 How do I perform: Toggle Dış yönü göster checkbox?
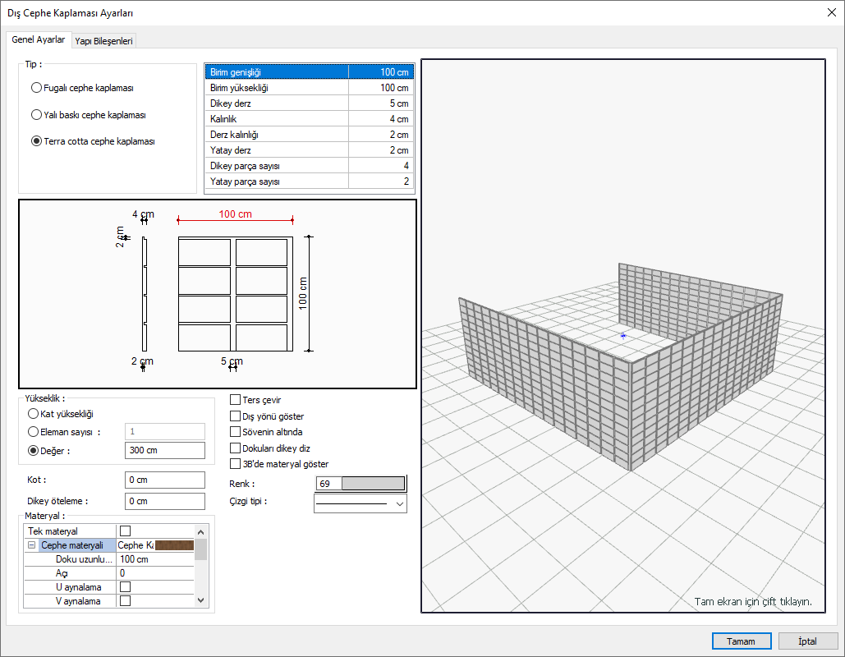click(236, 416)
